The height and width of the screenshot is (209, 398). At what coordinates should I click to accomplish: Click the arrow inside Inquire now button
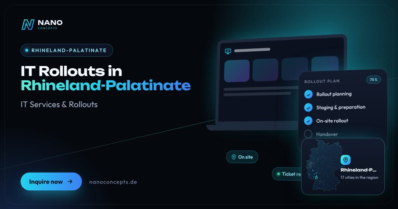click(x=70, y=181)
